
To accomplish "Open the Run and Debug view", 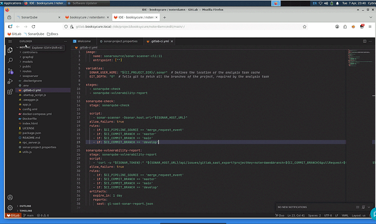I will (x=10, y=82).
